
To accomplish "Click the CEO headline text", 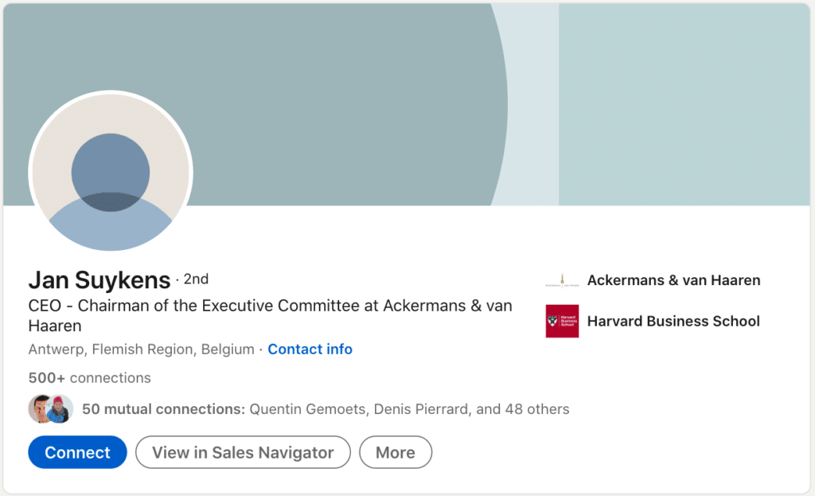I will click(x=271, y=315).
